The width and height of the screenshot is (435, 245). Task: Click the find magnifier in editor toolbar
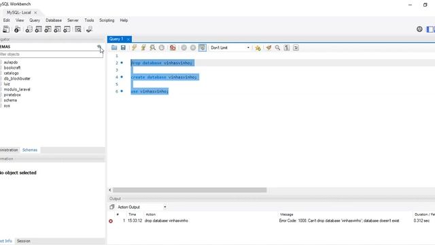click(277, 48)
